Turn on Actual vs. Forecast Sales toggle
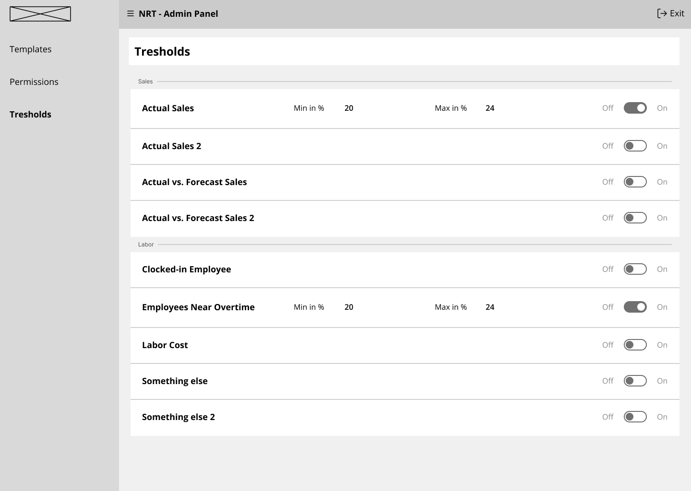691x491 pixels. click(x=635, y=182)
